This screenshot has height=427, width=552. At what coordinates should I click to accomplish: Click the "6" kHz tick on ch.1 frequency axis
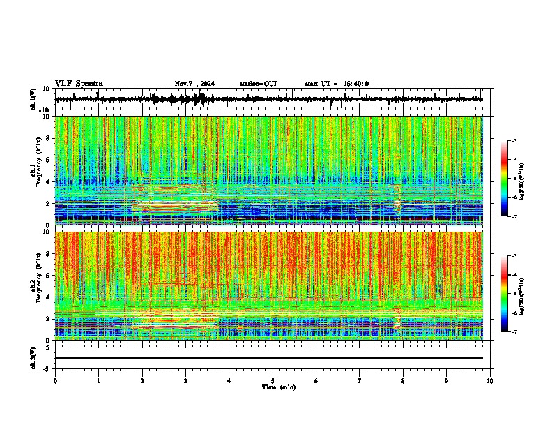(x=49, y=160)
